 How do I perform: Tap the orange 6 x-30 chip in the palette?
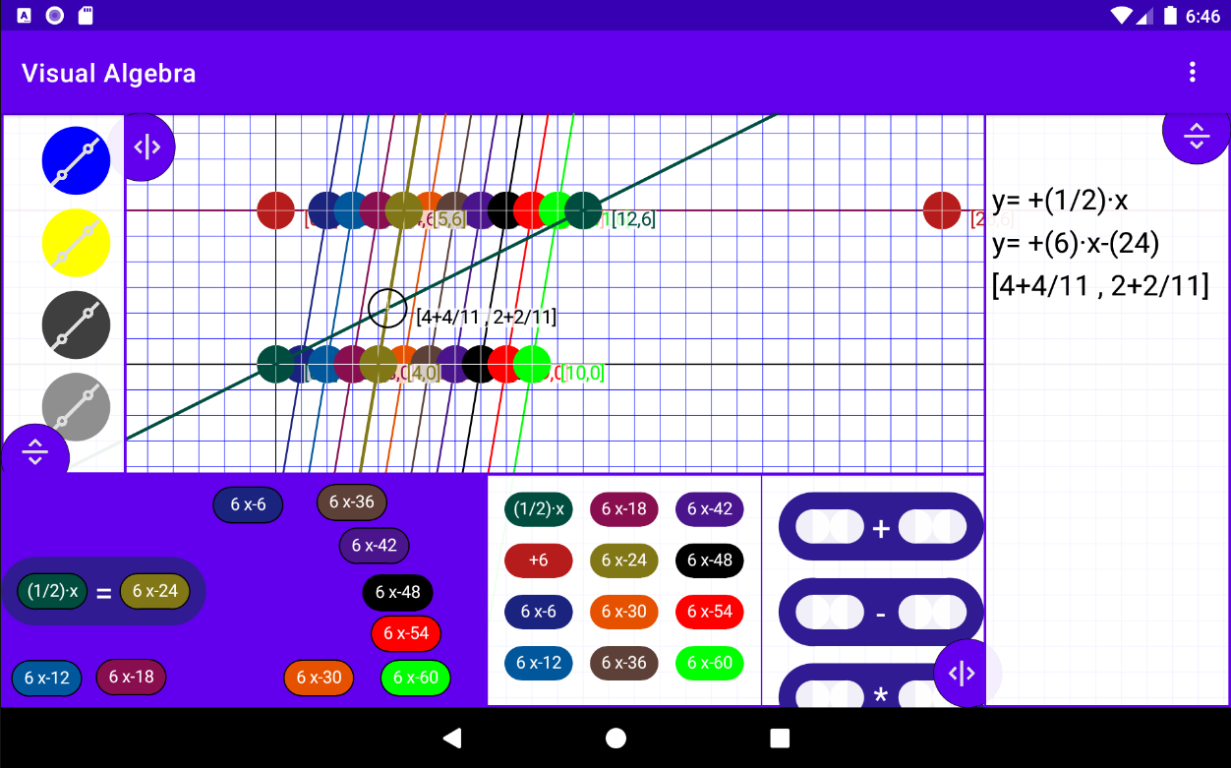pos(624,612)
